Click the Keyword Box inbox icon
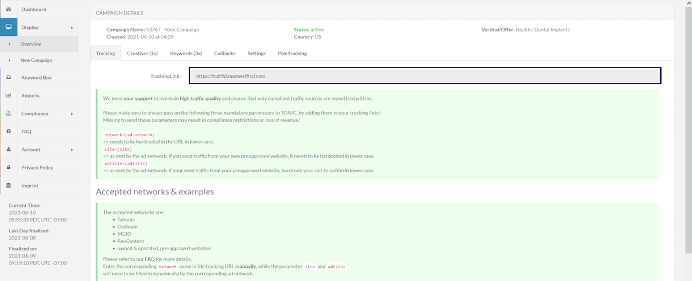Viewport: 692px width, 281px height. 9,77
